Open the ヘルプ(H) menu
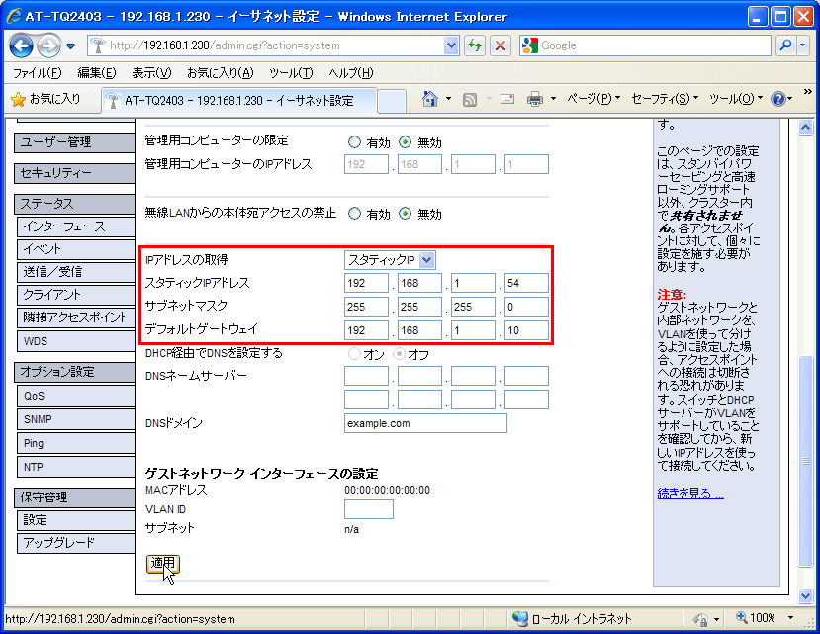The width and height of the screenshot is (820, 634). click(351, 73)
